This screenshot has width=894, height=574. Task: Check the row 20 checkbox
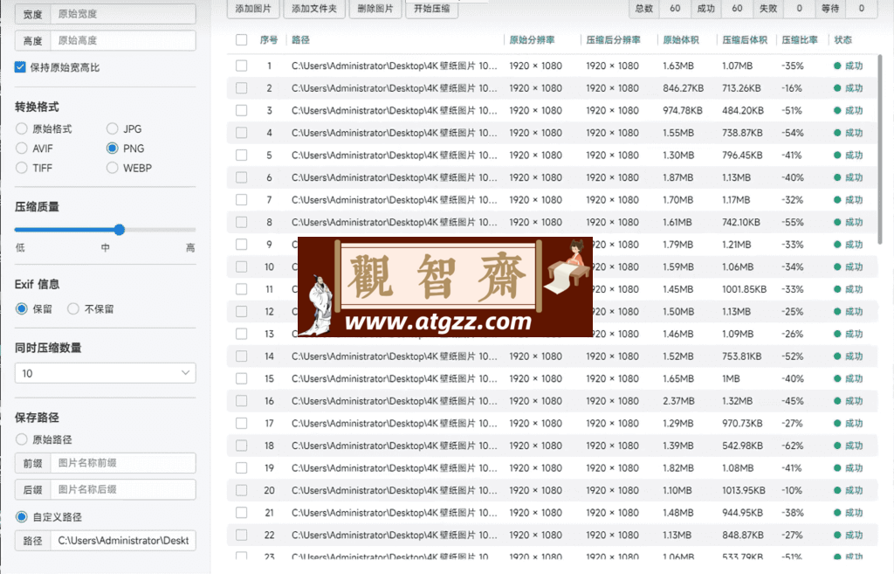pyautogui.click(x=242, y=490)
